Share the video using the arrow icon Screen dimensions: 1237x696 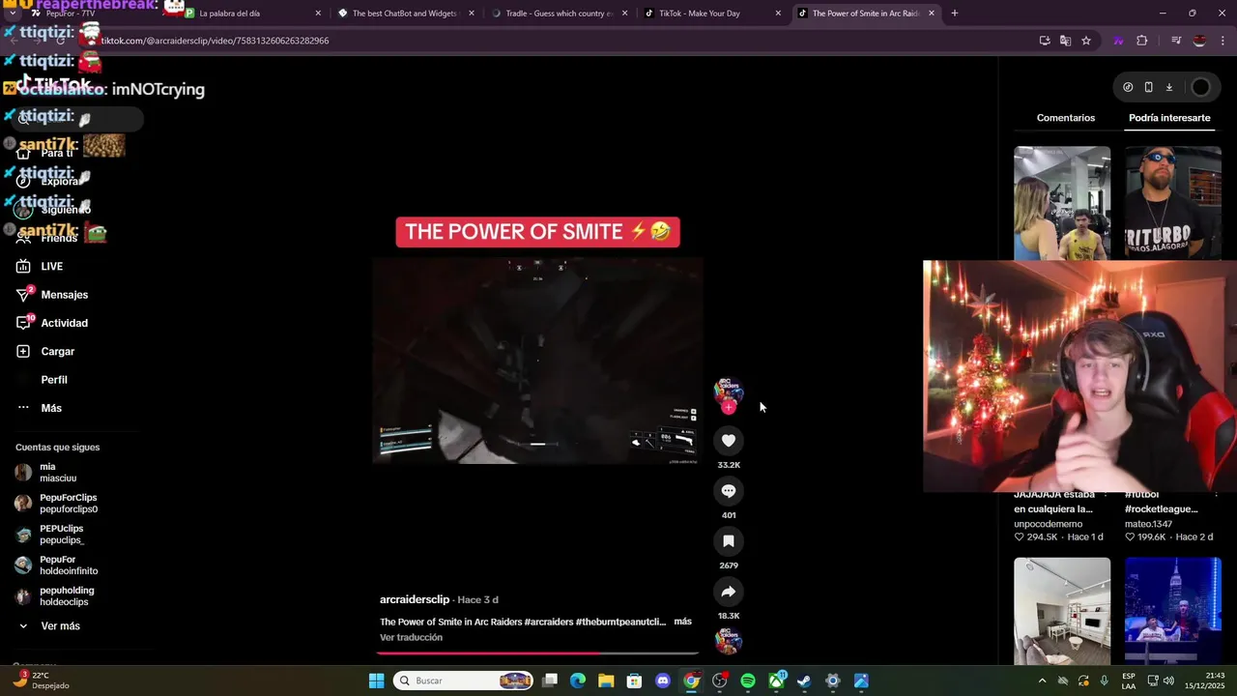tap(729, 592)
